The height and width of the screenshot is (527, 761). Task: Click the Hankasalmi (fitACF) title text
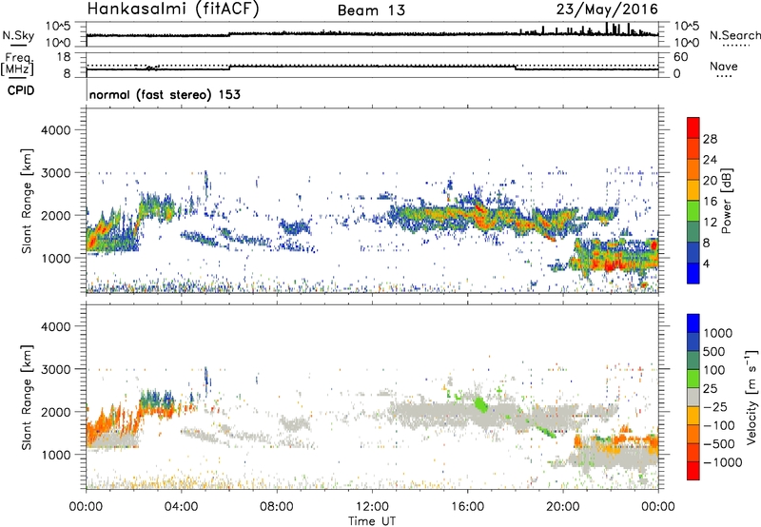[174, 9]
